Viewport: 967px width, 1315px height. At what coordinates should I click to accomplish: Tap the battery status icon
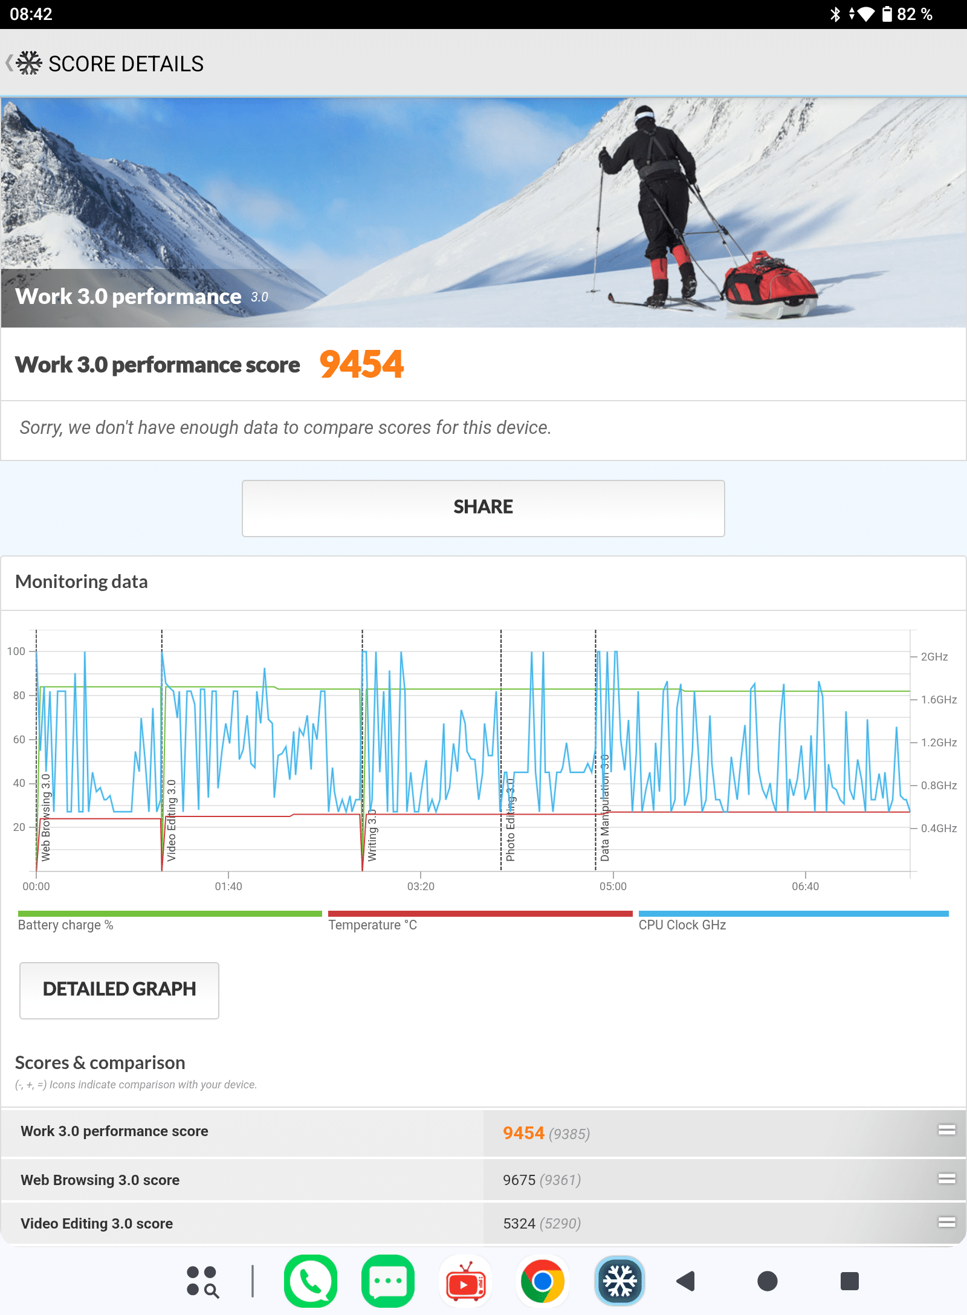(887, 14)
